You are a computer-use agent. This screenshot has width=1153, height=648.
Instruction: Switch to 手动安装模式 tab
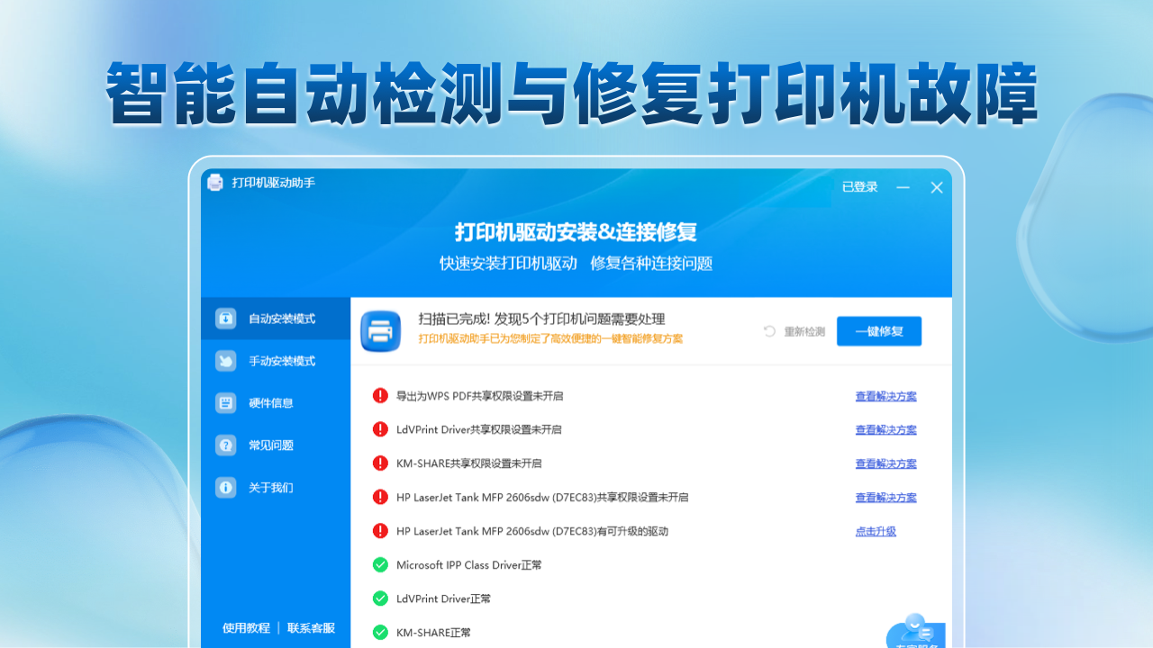pos(282,361)
